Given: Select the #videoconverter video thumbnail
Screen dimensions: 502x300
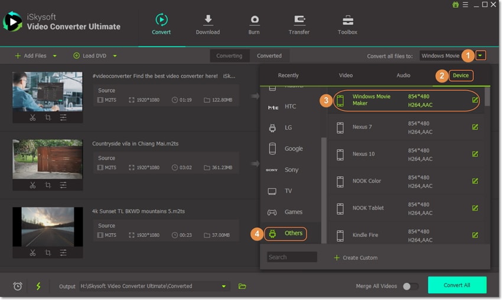Looking at the screenshot, I should (47, 92).
